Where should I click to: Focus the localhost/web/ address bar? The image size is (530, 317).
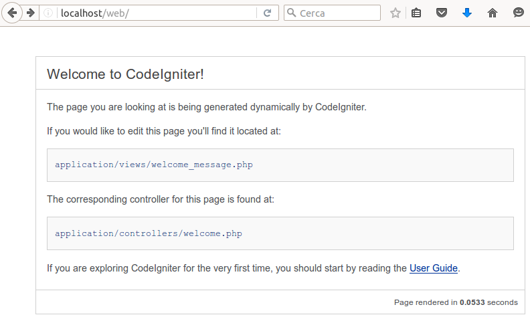click(154, 13)
